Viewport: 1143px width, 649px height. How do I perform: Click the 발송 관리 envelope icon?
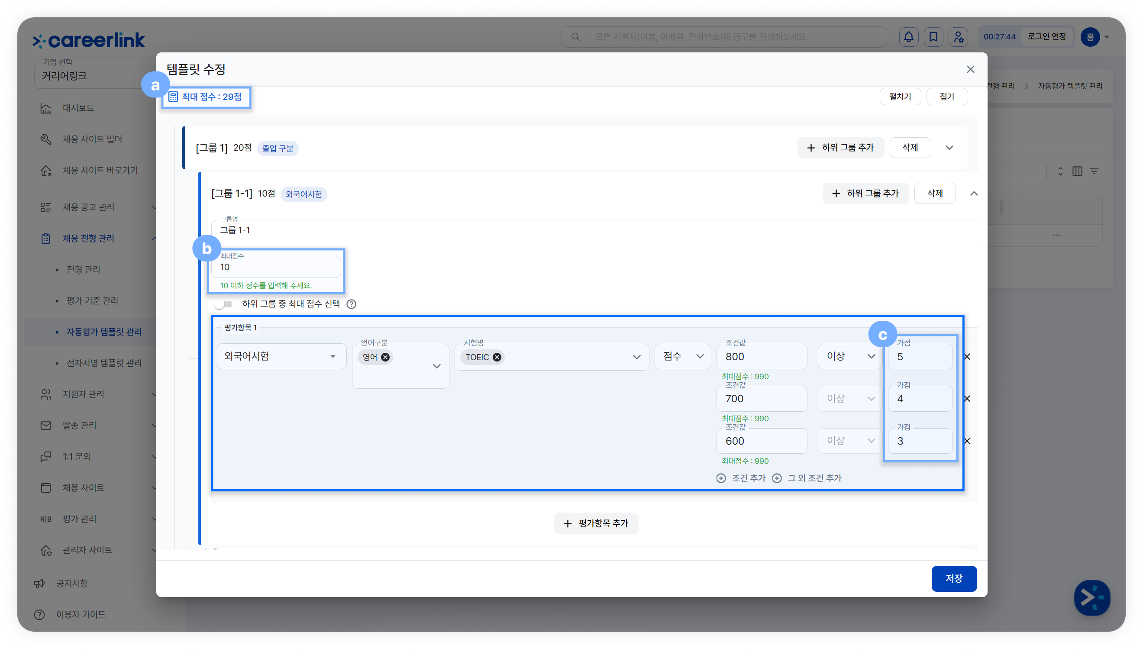click(x=46, y=426)
